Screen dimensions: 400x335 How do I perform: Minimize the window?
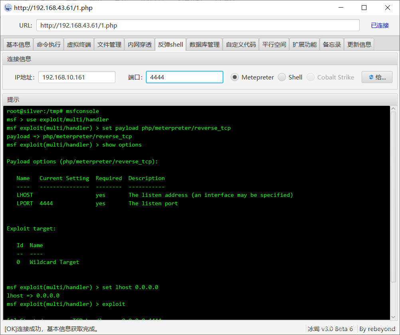341,8
